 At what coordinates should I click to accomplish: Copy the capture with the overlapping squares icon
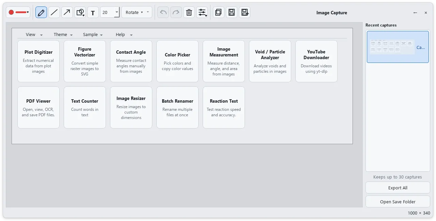219,13
